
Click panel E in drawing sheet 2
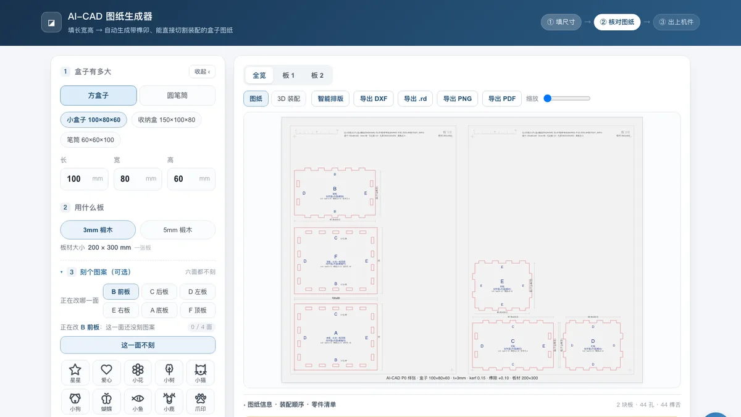coord(502,285)
